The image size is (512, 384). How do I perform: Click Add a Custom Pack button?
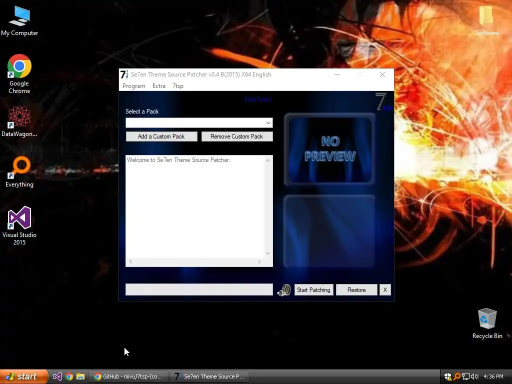(161, 136)
